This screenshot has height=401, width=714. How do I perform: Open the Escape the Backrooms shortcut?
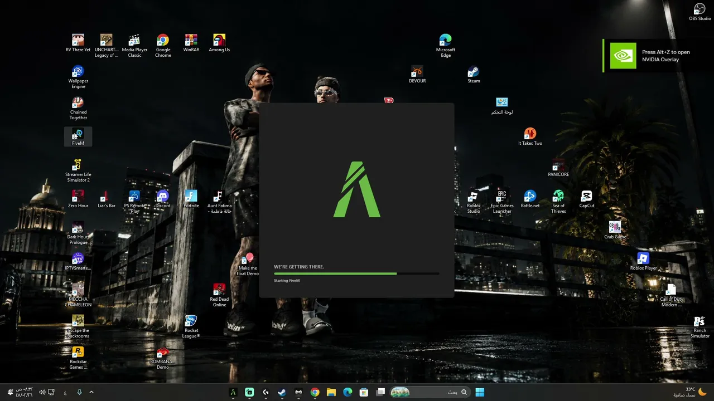click(78, 326)
